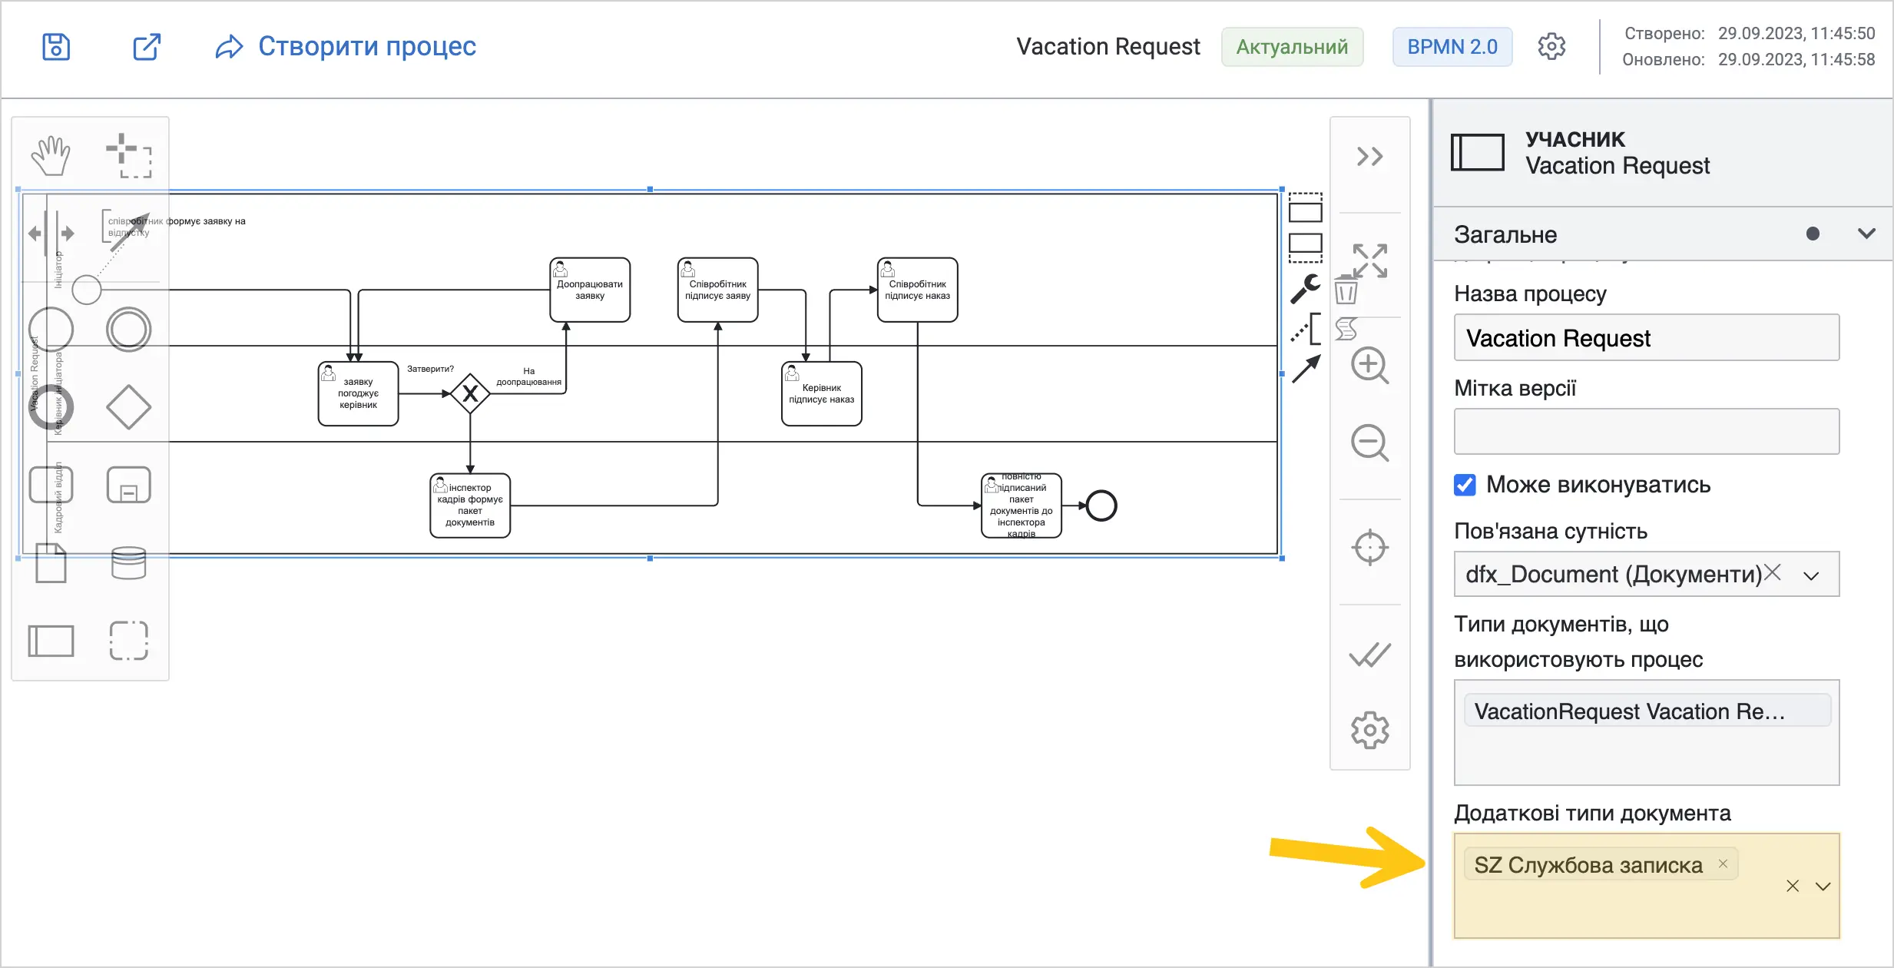Click the wrench change-type icon
Viewport: 1894px width, 968px height.
1305,289
